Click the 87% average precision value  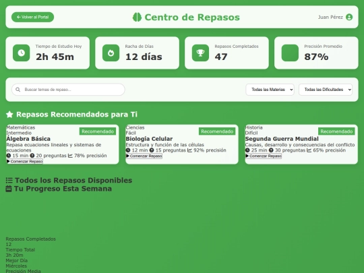pos(316,57)
